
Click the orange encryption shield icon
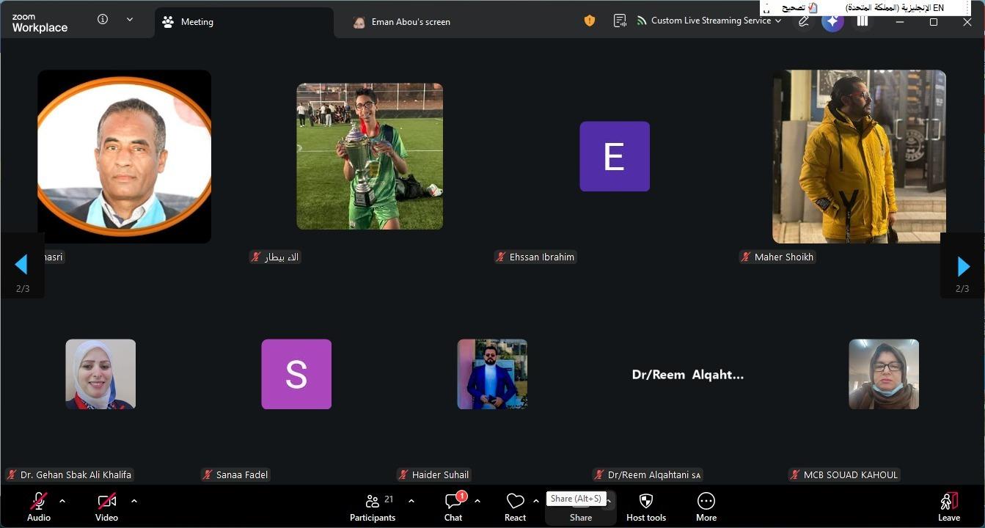590,21
